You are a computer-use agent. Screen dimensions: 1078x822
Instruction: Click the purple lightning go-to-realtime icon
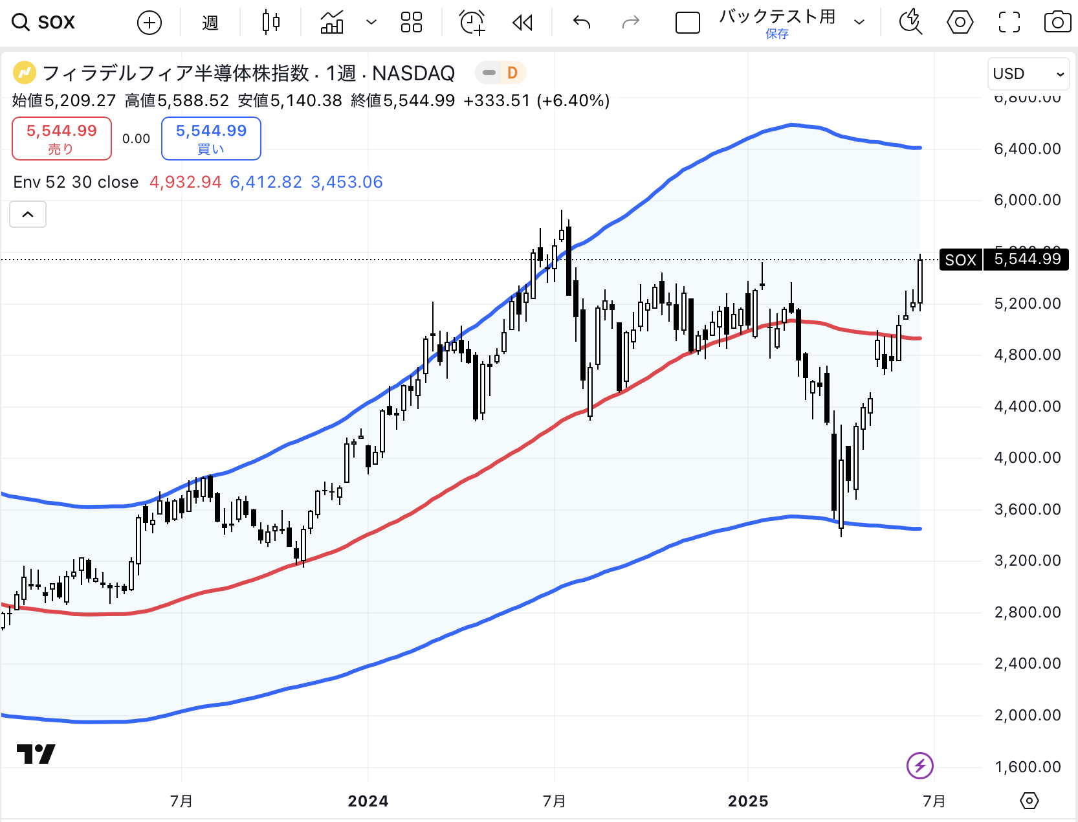pos(920,766)
